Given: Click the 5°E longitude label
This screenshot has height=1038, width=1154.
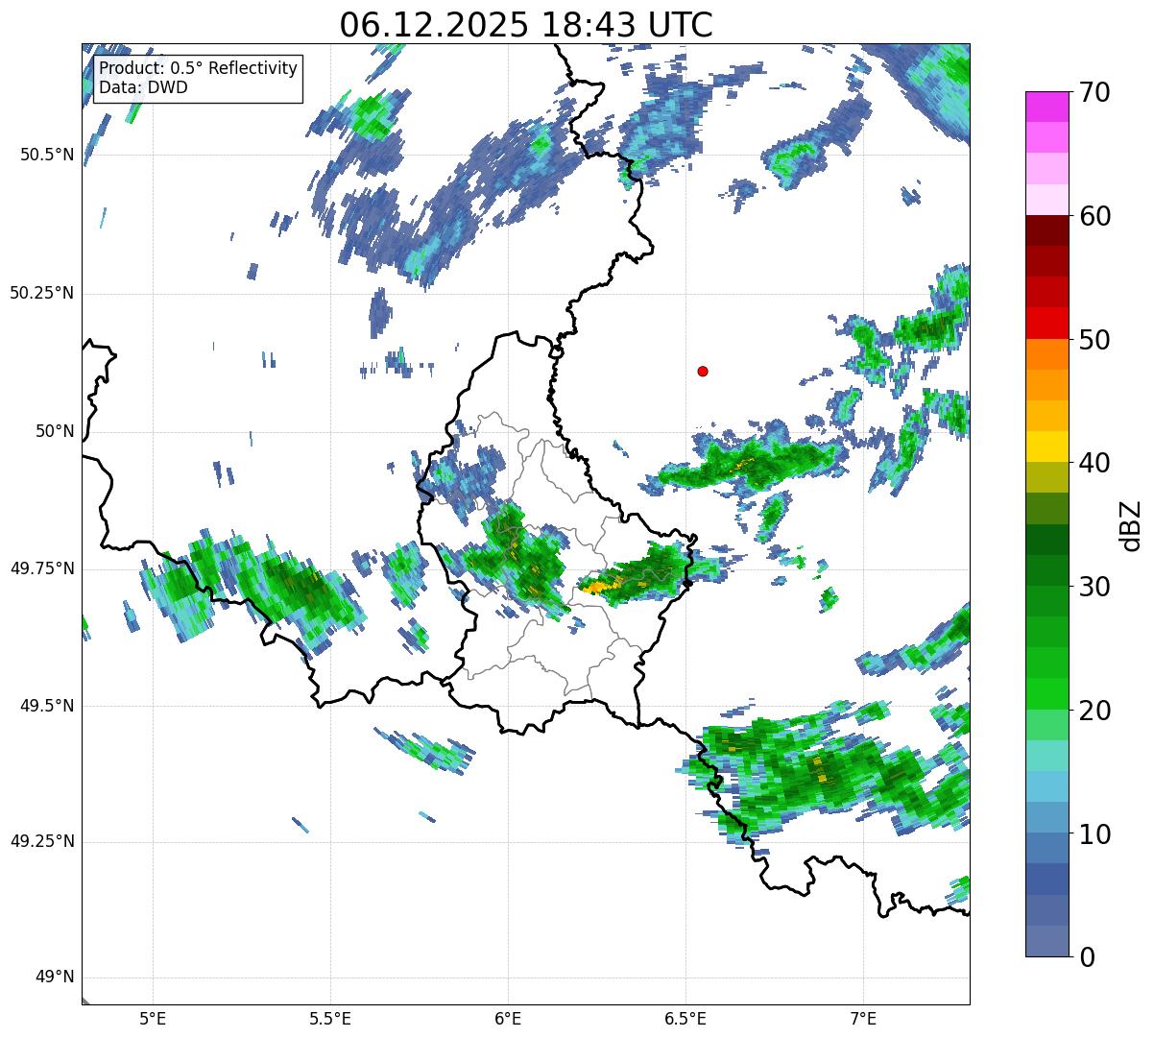Looking at the screenshot, I should [x=153, y=1018].
